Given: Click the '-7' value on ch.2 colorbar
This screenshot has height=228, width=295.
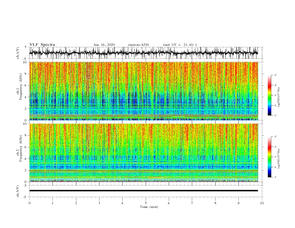Looking at the screenshot, I should coord(275,177).
